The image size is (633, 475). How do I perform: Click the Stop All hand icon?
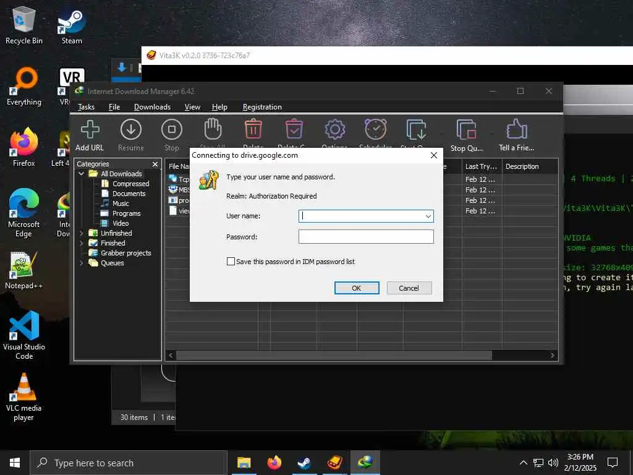[213, 129]
